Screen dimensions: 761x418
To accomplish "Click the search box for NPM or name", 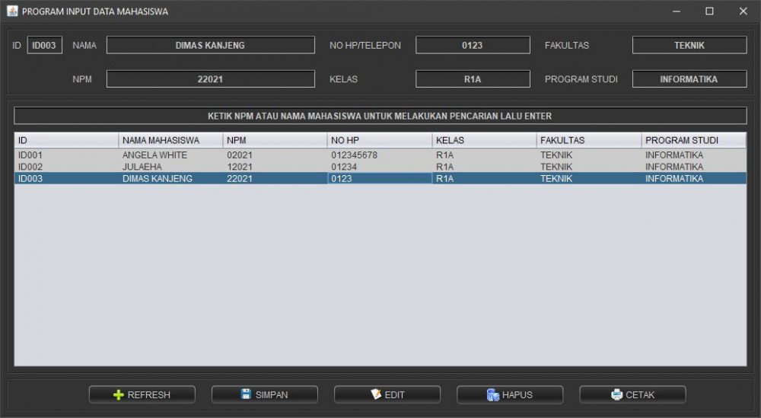I will click(x=380, y=116).
